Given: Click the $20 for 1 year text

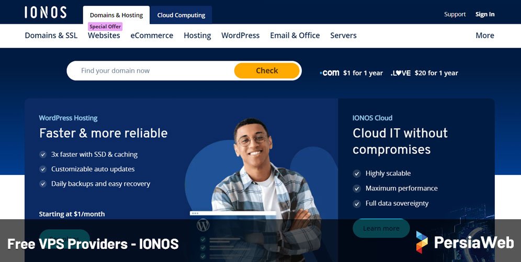Looking at the screenshot, I should pyautogui.click(x=436, y=73).
